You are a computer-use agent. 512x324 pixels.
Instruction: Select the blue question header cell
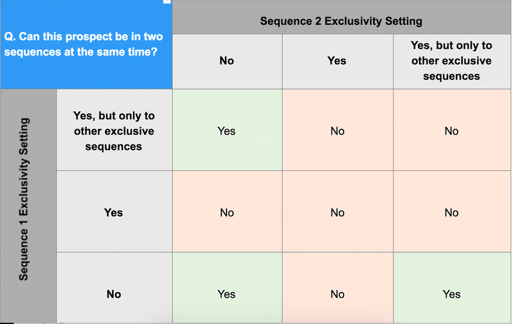coord(86,44)
